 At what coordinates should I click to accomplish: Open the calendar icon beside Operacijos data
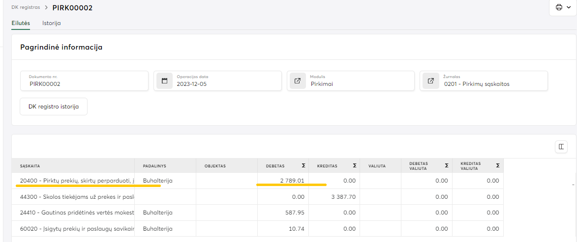[165, 81]
